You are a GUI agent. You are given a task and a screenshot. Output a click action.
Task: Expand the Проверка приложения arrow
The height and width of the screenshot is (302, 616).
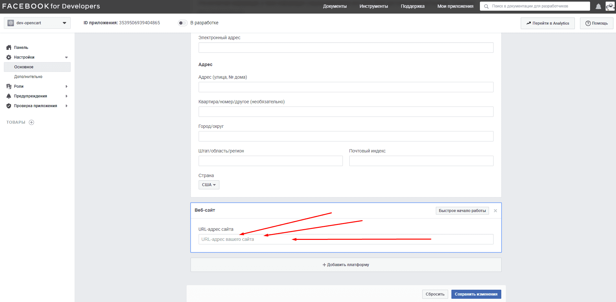click(x=66, y=106)
